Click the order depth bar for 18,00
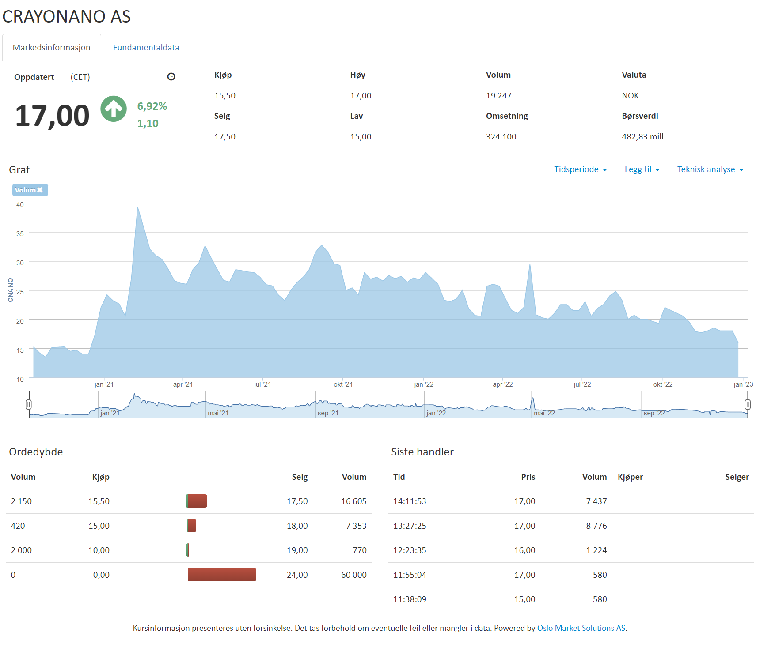The height and width of the screenshot is (655, 775). pos(192,526)
